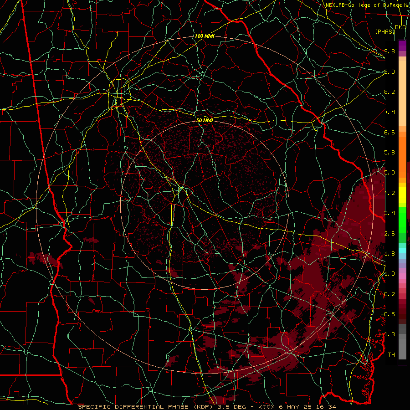The width and height of the screenshot is (410, 410).
Task: Click the Specific Differential Phase (KDP) caption
Action: click(145, 407)
